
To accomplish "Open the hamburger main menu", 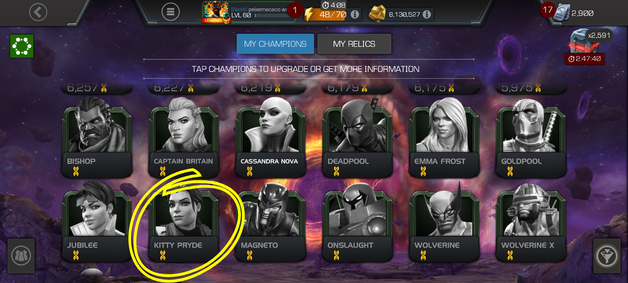I will coord(171,12).
